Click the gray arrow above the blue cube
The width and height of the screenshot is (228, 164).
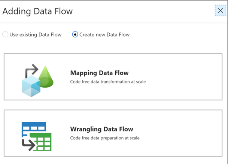click(x=31, y=70)
